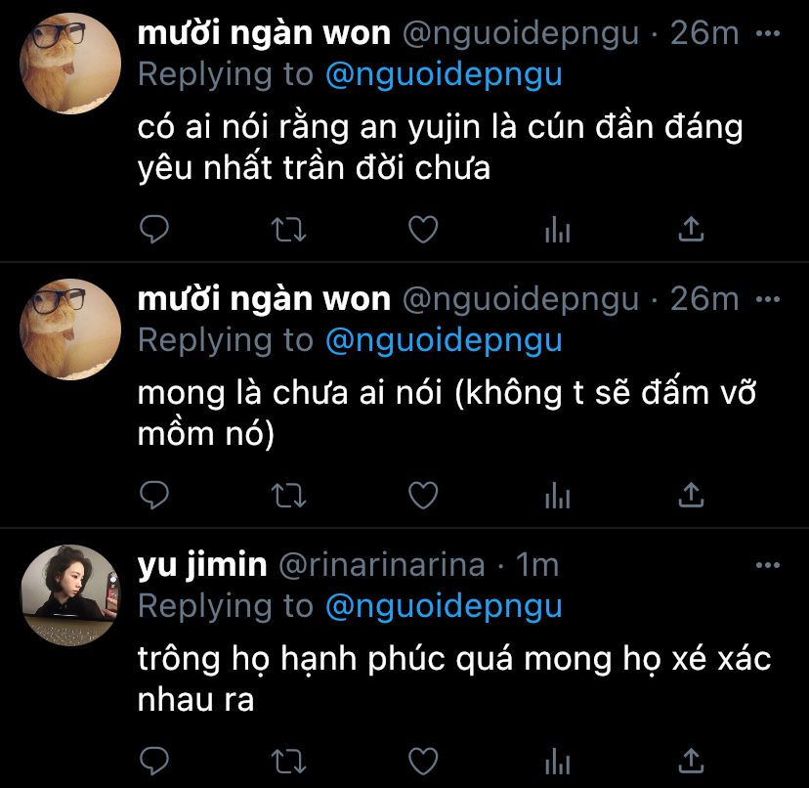Open more options on the 'an yujin' tweet
Screen dimensions: 809x788
(x=768, y=33)
